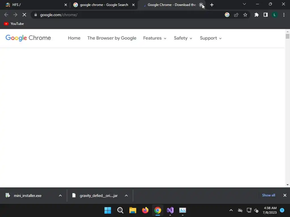Open the clock and date panel

point(270,210)
